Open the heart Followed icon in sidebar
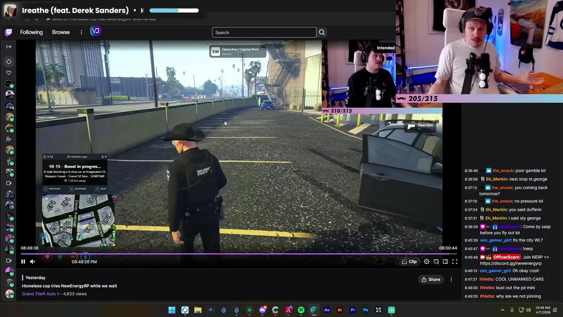 tap(8, 73)
